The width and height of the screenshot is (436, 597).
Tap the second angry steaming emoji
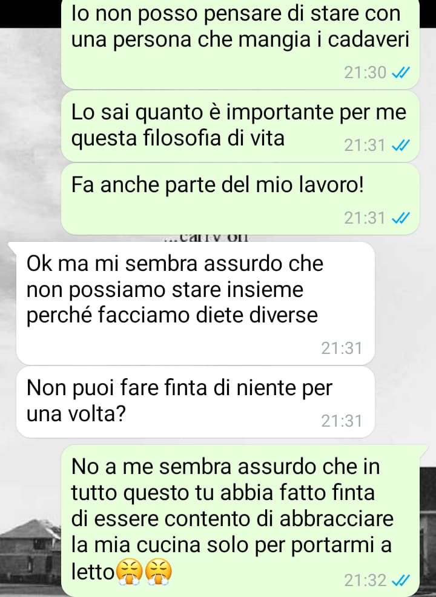click(159, 572)
